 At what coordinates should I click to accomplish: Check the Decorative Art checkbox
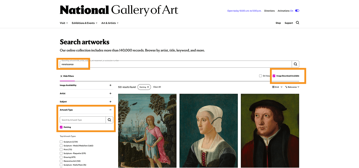click(61, 161)
